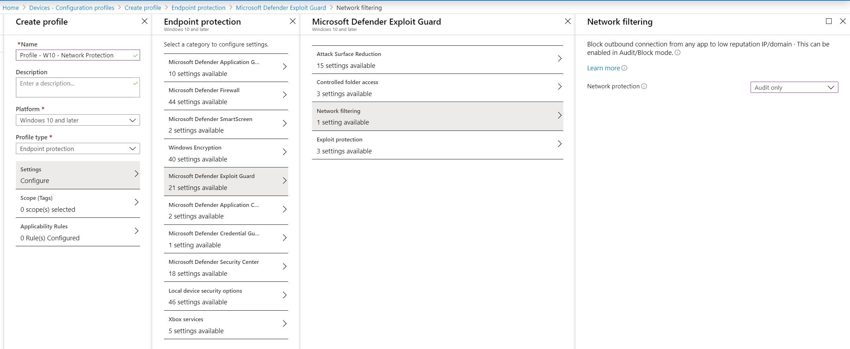Screen dimensions: 850x349
Task: Open Microsoft Defender Firewall category
Action: [x=226, y=96]
